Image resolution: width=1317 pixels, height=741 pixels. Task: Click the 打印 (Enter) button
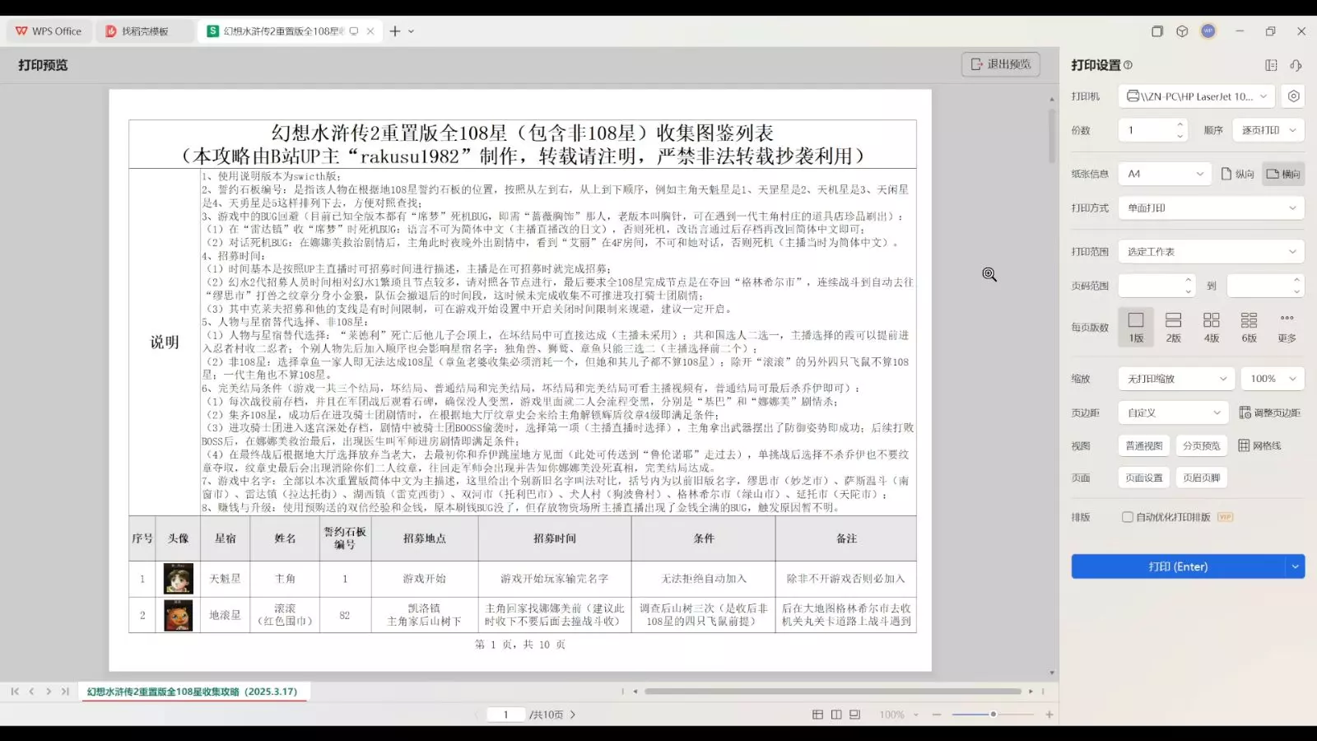pos(1178,566)
